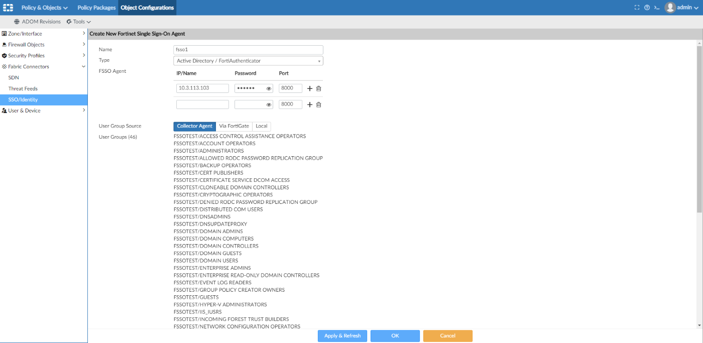Click the first agent's Password field
This screenshot has height=343, width=703.
click(x=254, y=88)
